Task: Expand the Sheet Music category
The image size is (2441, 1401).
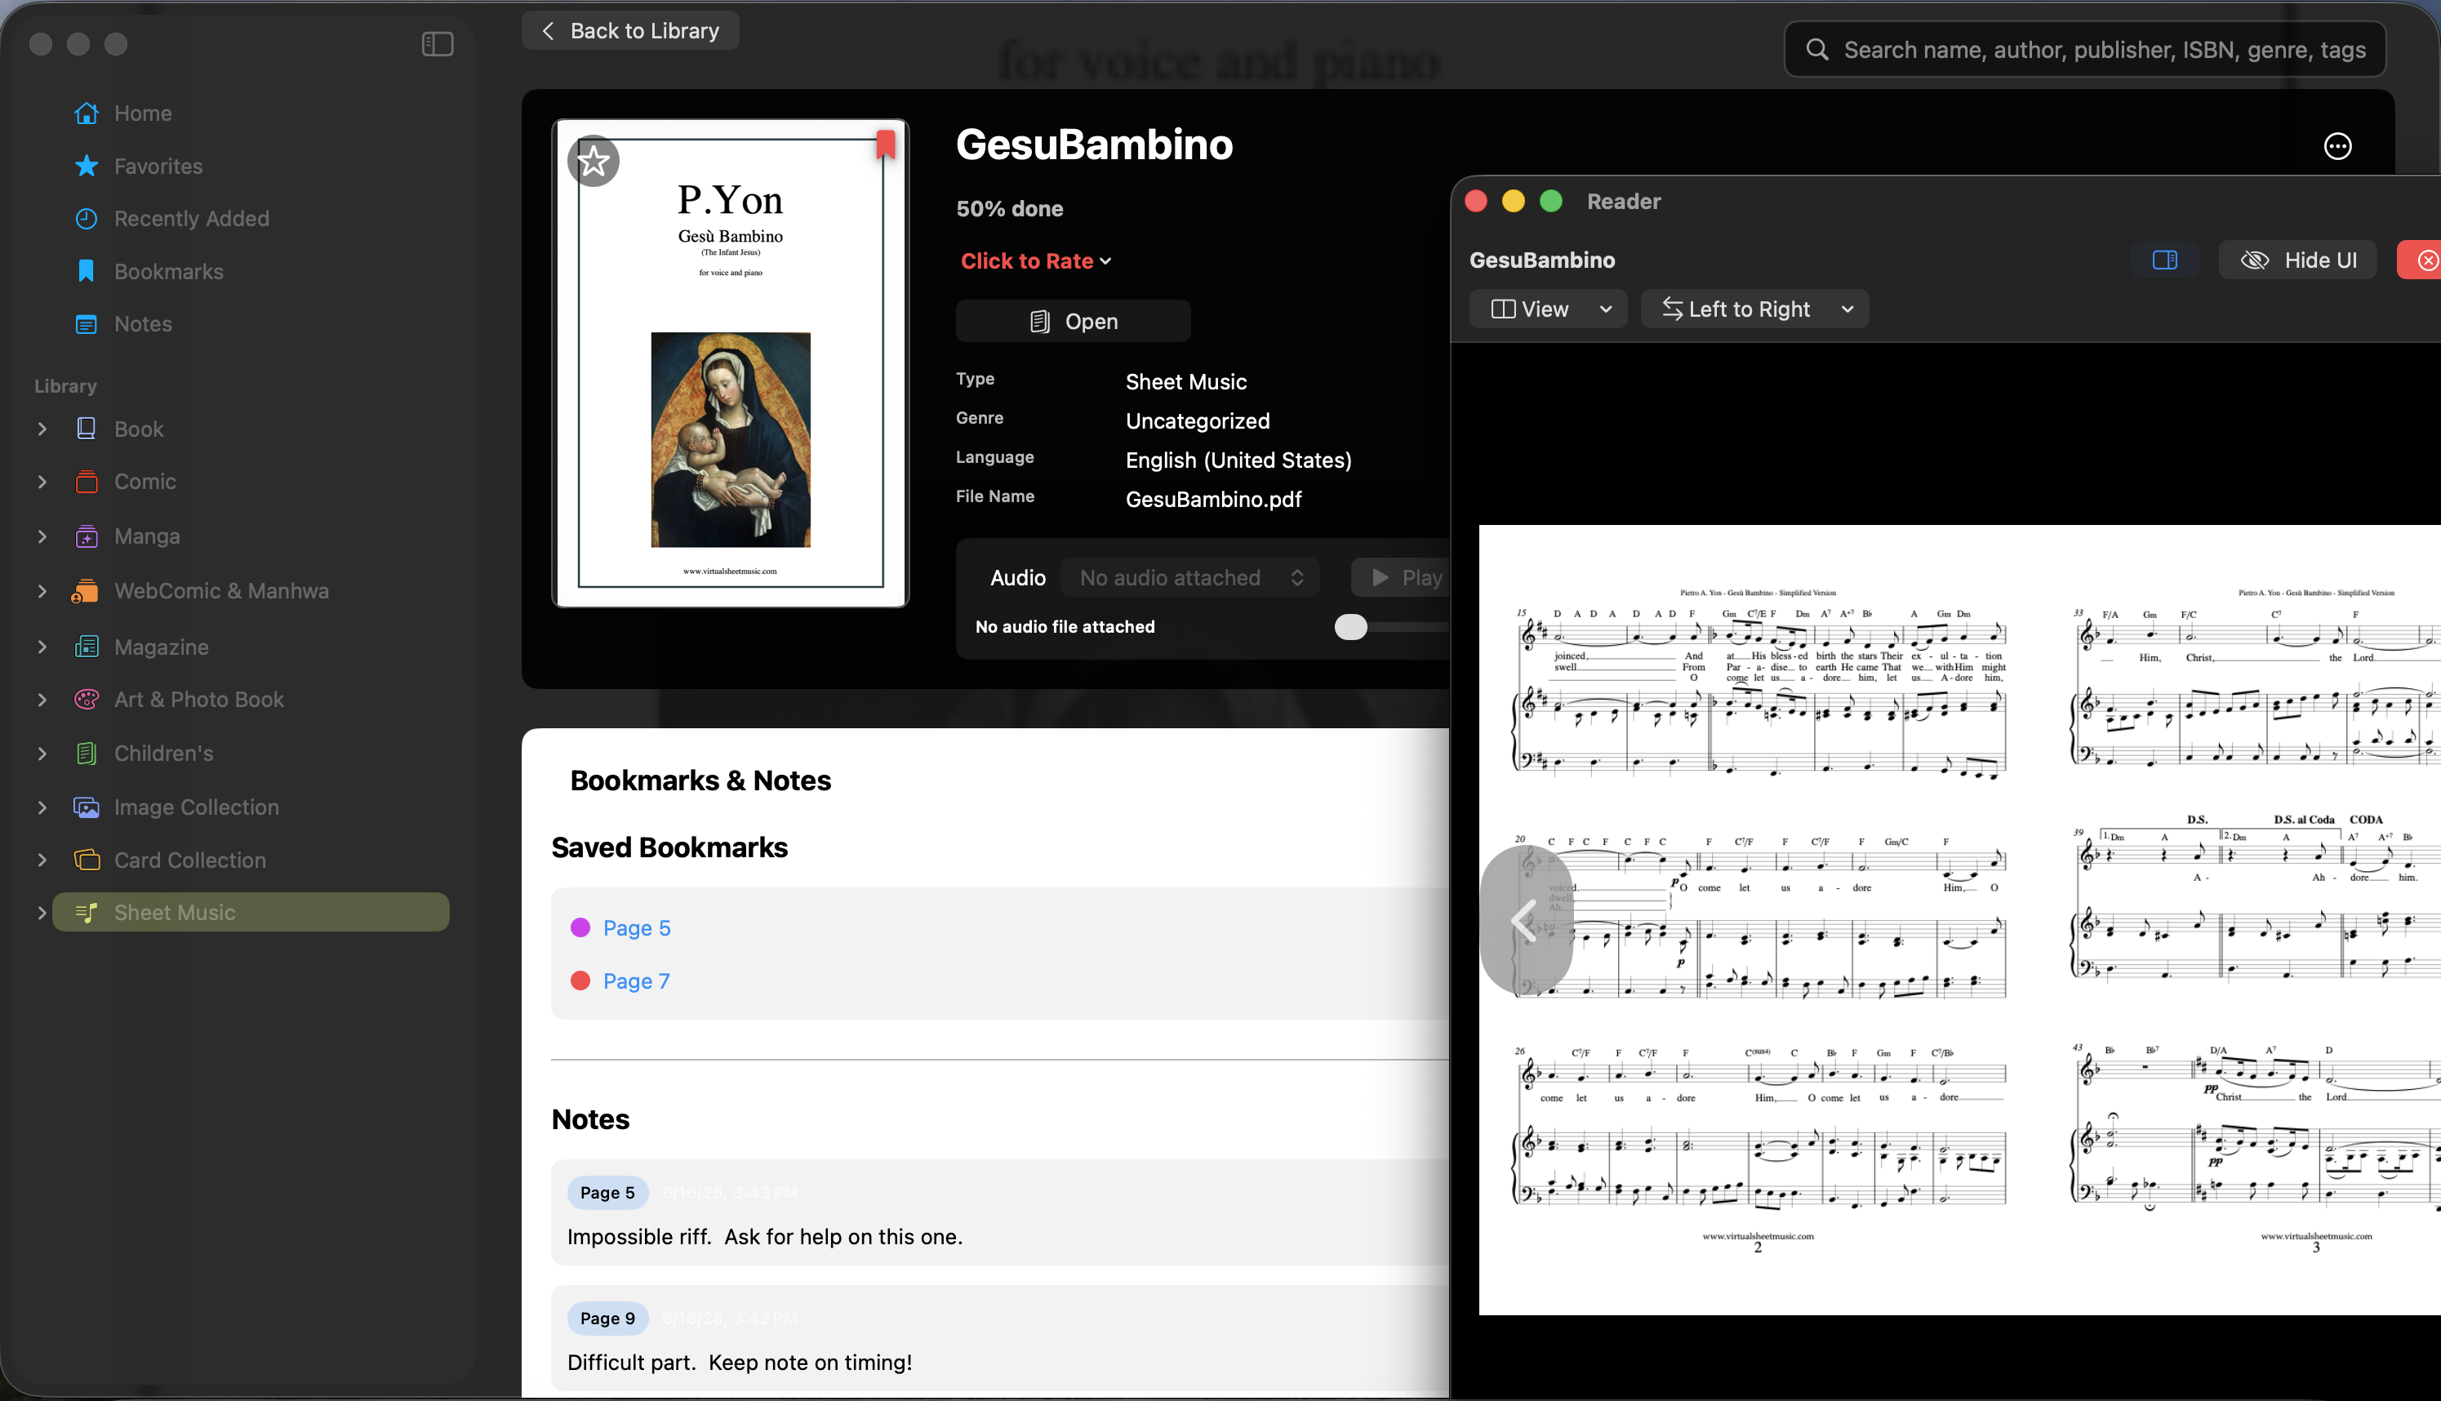Action: coord(42,912)
